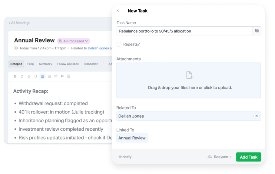The width and height of the screenshot is (275, 174).
Task: Remove Delilah Jones from Related To
Action: (257, 116)
